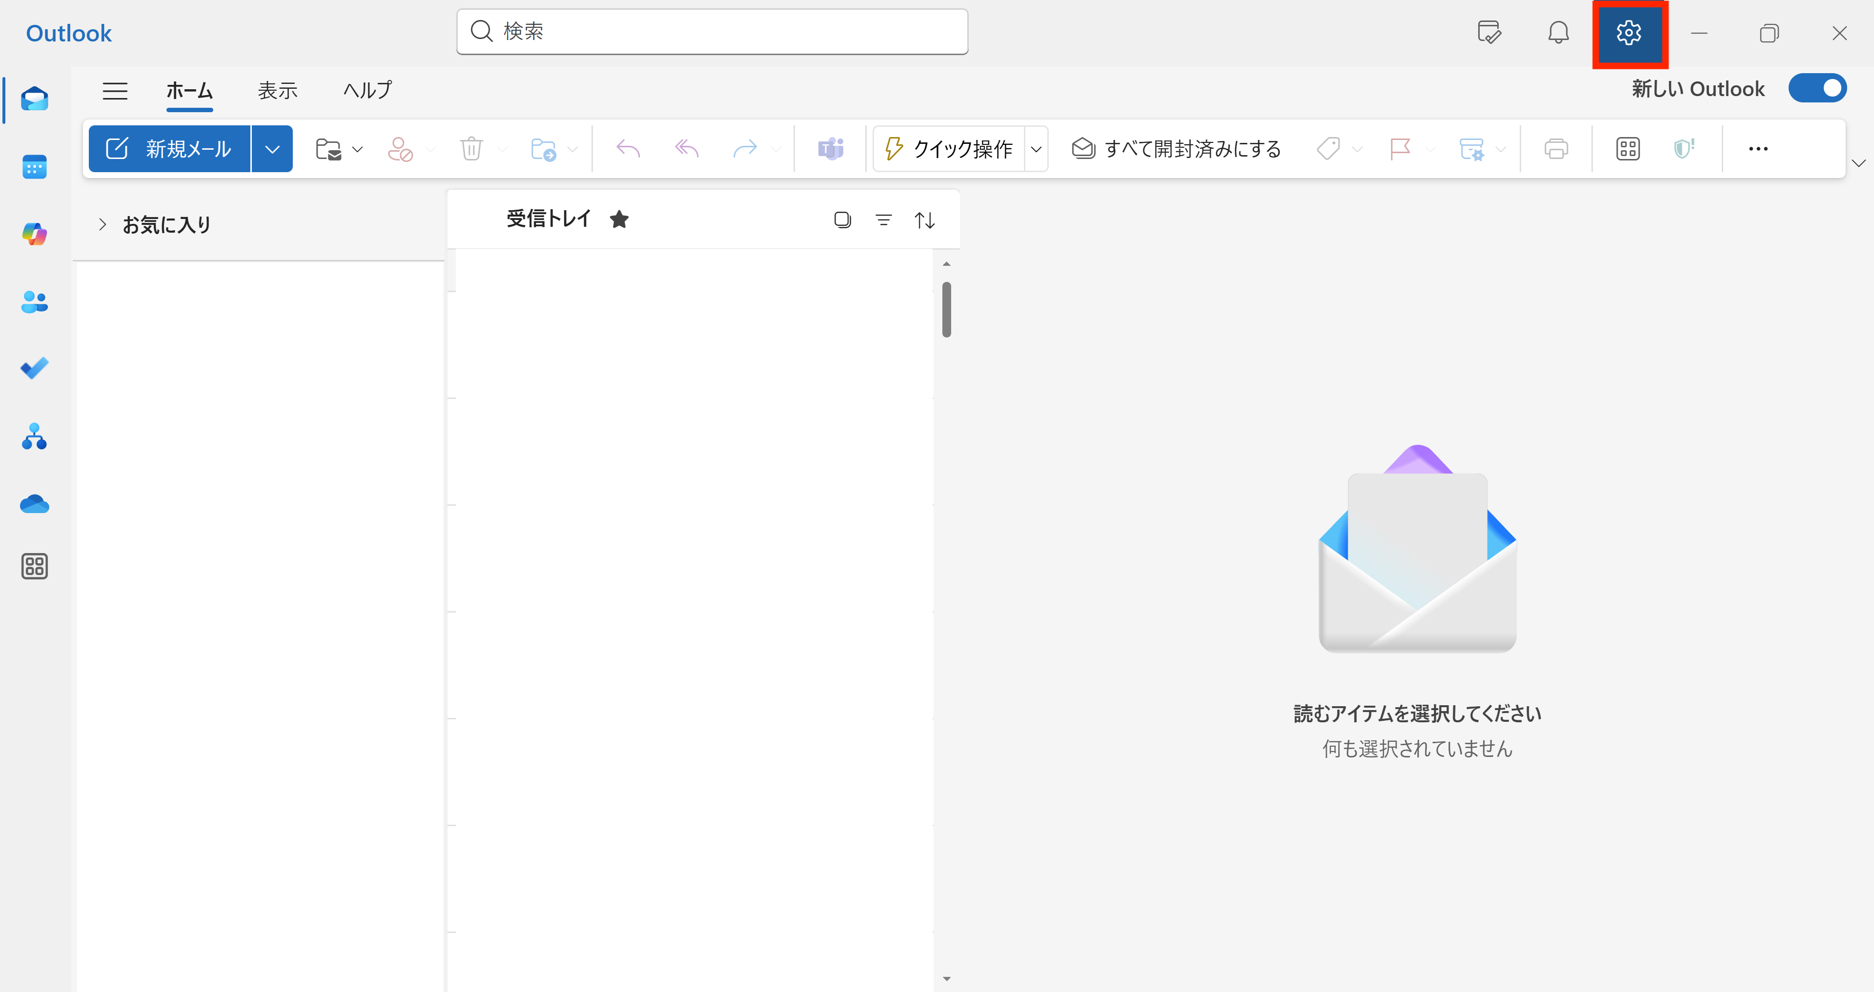Screen dimensions: 1874x992
Task: Click the message list scrollbar thumb
Action: click(946, 310)
